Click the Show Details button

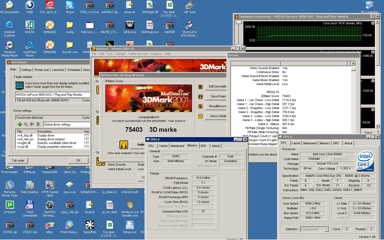(x=216, y=116)
